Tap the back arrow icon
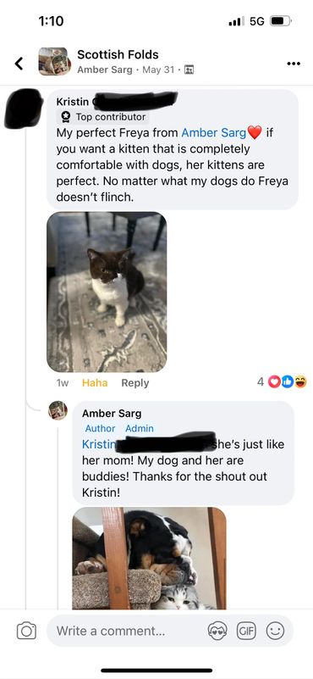Viewport: 313px width, 679px height. pyautogui.click(x=19, y=64)
